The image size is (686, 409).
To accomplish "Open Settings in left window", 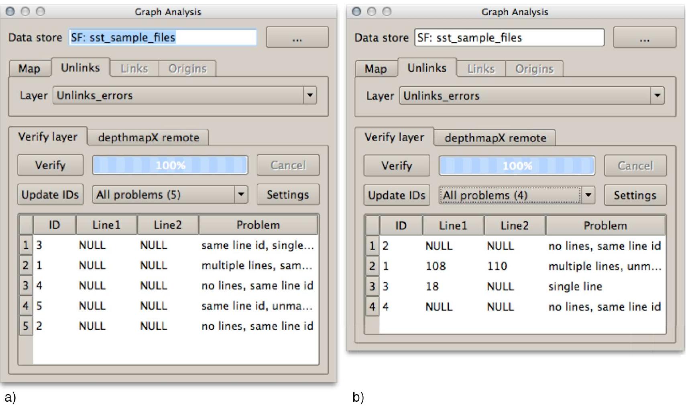I will (x=288, y=194).
